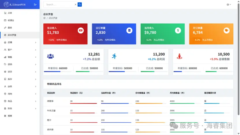Screen dimensions: 240x135
Task: Open the settings gear dropdown at top right
Action: (229, 5)
